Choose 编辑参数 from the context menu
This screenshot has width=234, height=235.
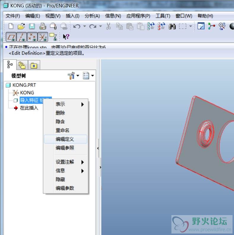pos(65,188)
